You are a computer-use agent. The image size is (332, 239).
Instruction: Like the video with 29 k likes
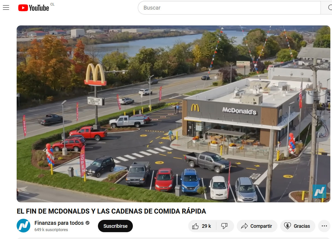202,226
